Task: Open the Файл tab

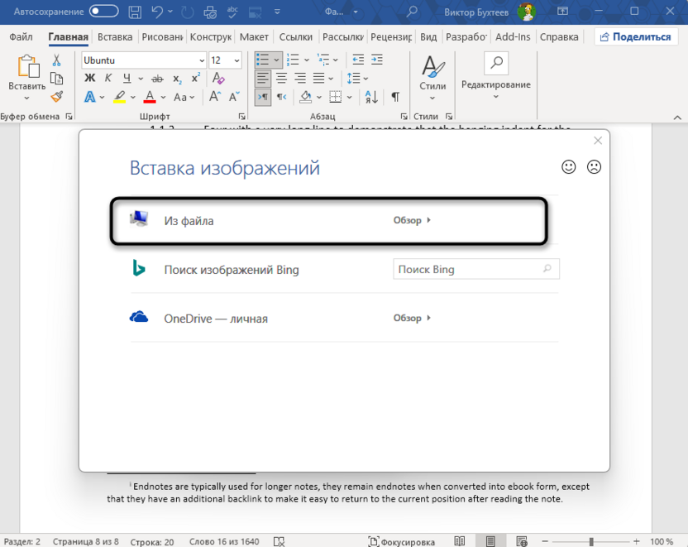Action: click(x=21, y=37)
